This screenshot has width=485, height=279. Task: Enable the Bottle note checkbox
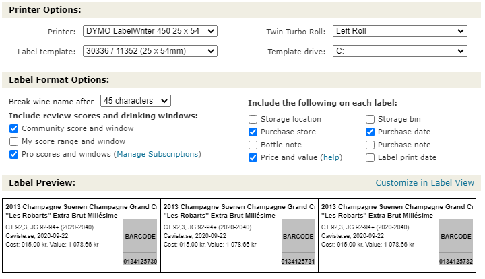(253, 145)
